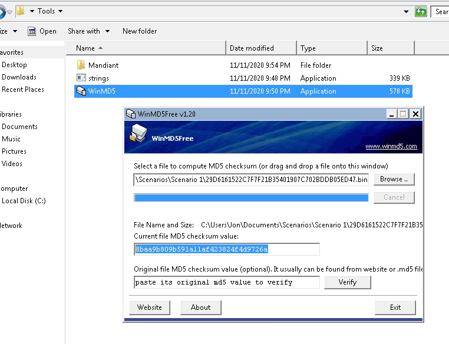Click 339 KB size of strings
Viewport: 449px width, 344px height.
pos(400,78)
